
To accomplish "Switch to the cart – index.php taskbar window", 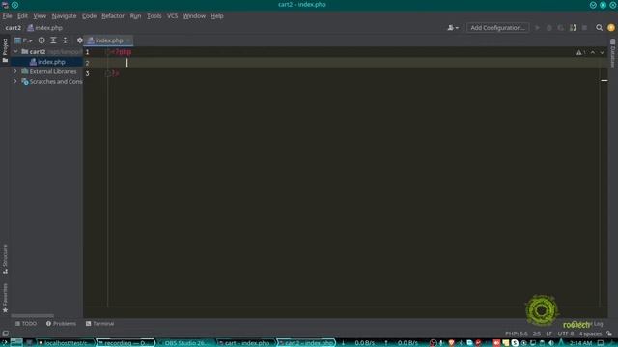I will tap(245, 343).
